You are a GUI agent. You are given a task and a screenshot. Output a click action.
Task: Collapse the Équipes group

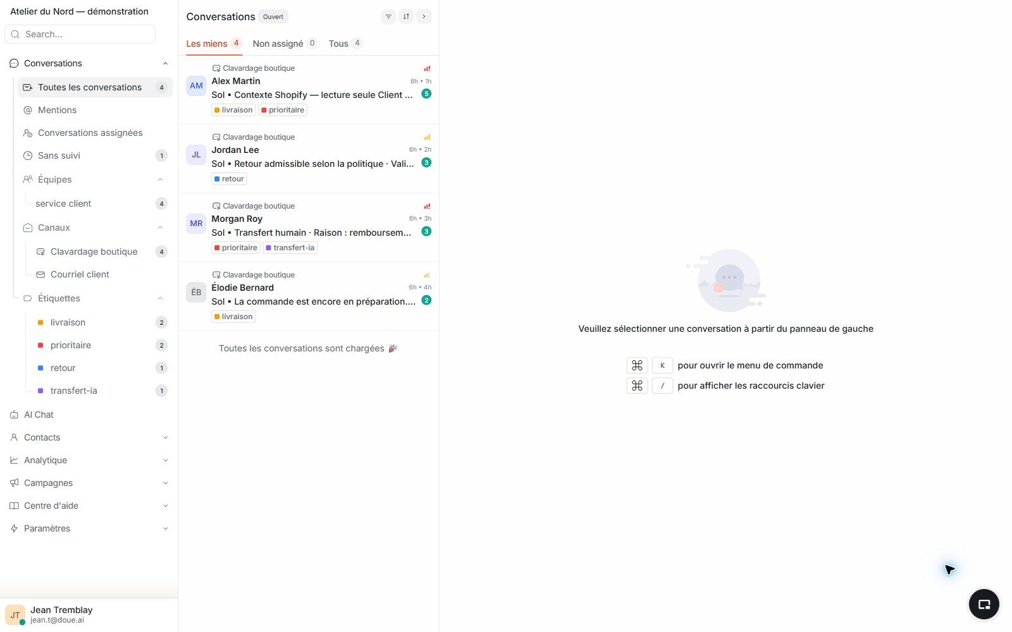click(160, 179)
